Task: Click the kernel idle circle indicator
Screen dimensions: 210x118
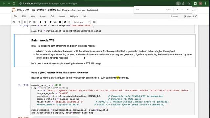Action: [x=196, y=16]
